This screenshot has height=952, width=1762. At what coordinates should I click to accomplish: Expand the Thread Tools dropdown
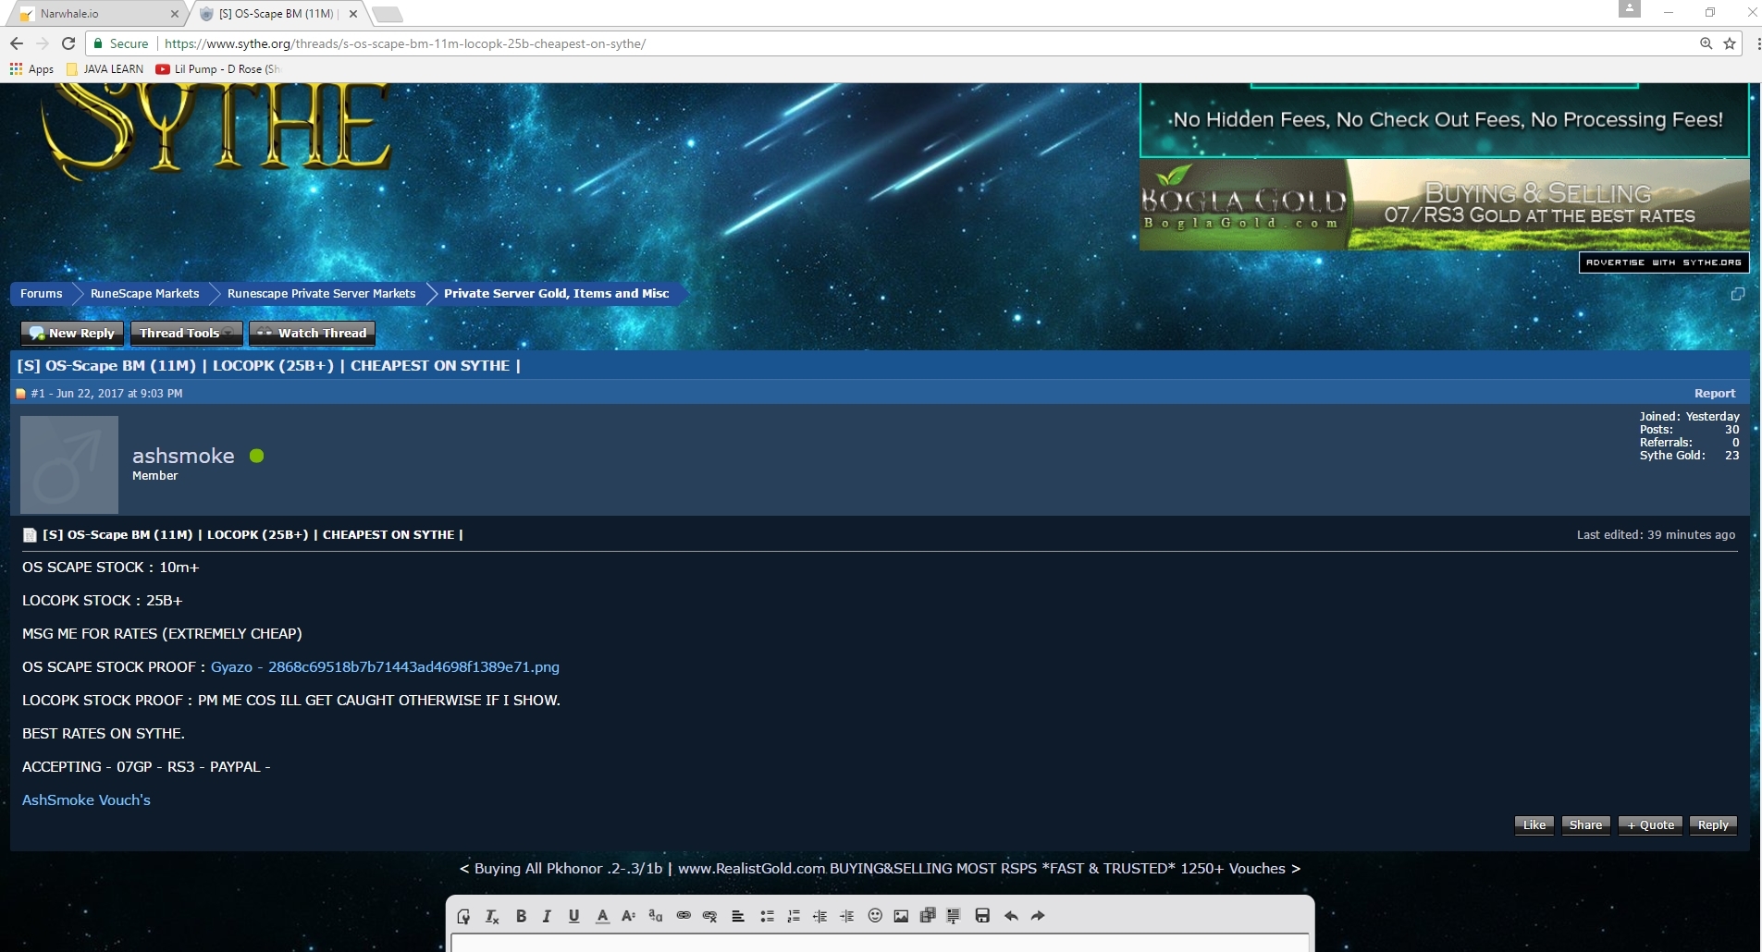(x=186, y=333)
